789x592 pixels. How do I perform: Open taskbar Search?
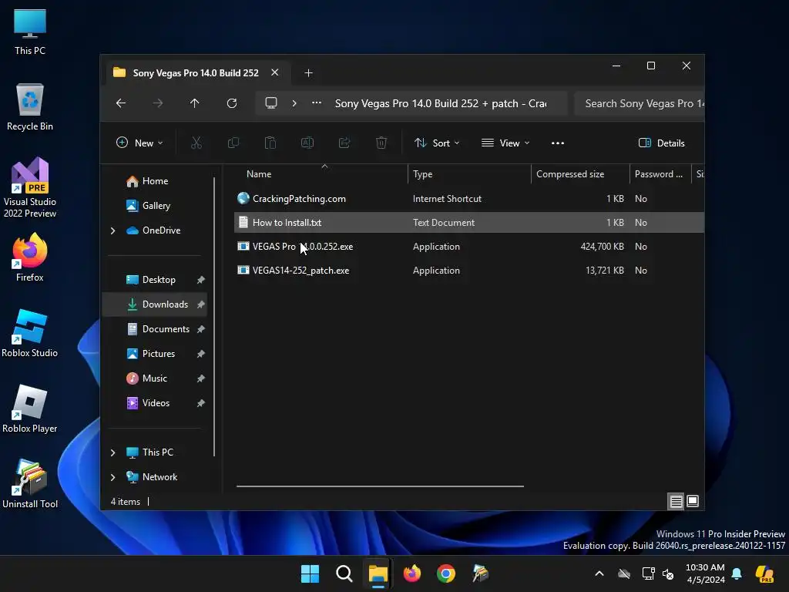click(344, 573)
